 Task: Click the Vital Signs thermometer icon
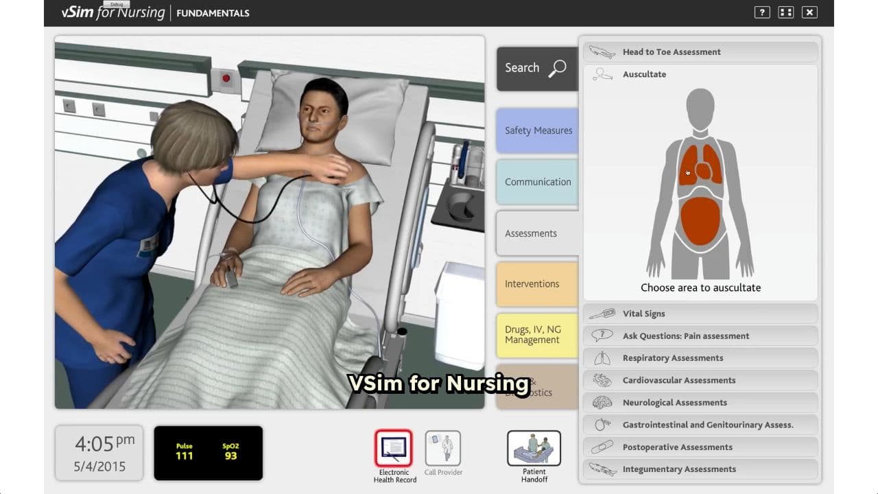point(601,314)
